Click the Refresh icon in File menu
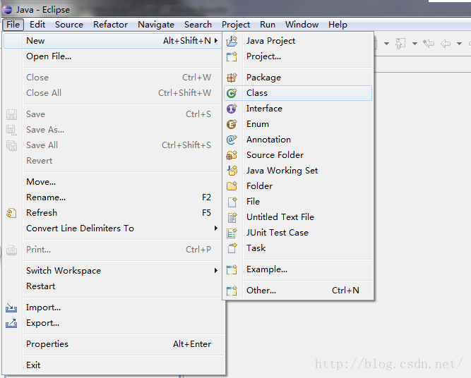Viewport: 471px width, 378px height. coord(11,213)
